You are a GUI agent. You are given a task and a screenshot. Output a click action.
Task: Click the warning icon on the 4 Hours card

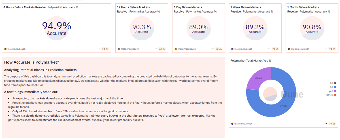(107, 49)
